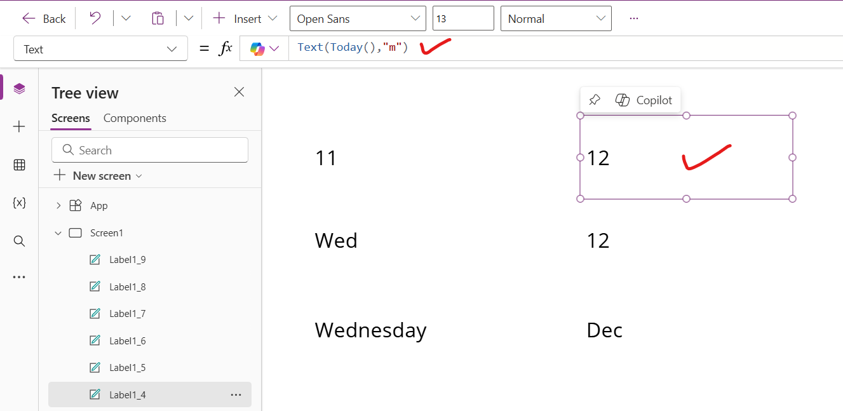This screenshot has height=411, width=843.
Task: Click the Search magnifier in left rail
Action: pyautogui.click(x=19, y=241)
